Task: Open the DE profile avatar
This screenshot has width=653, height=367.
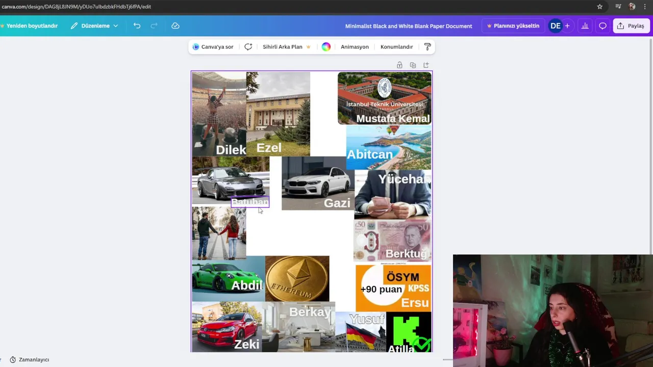Action: pyautogui.click(x=555, y=26)
